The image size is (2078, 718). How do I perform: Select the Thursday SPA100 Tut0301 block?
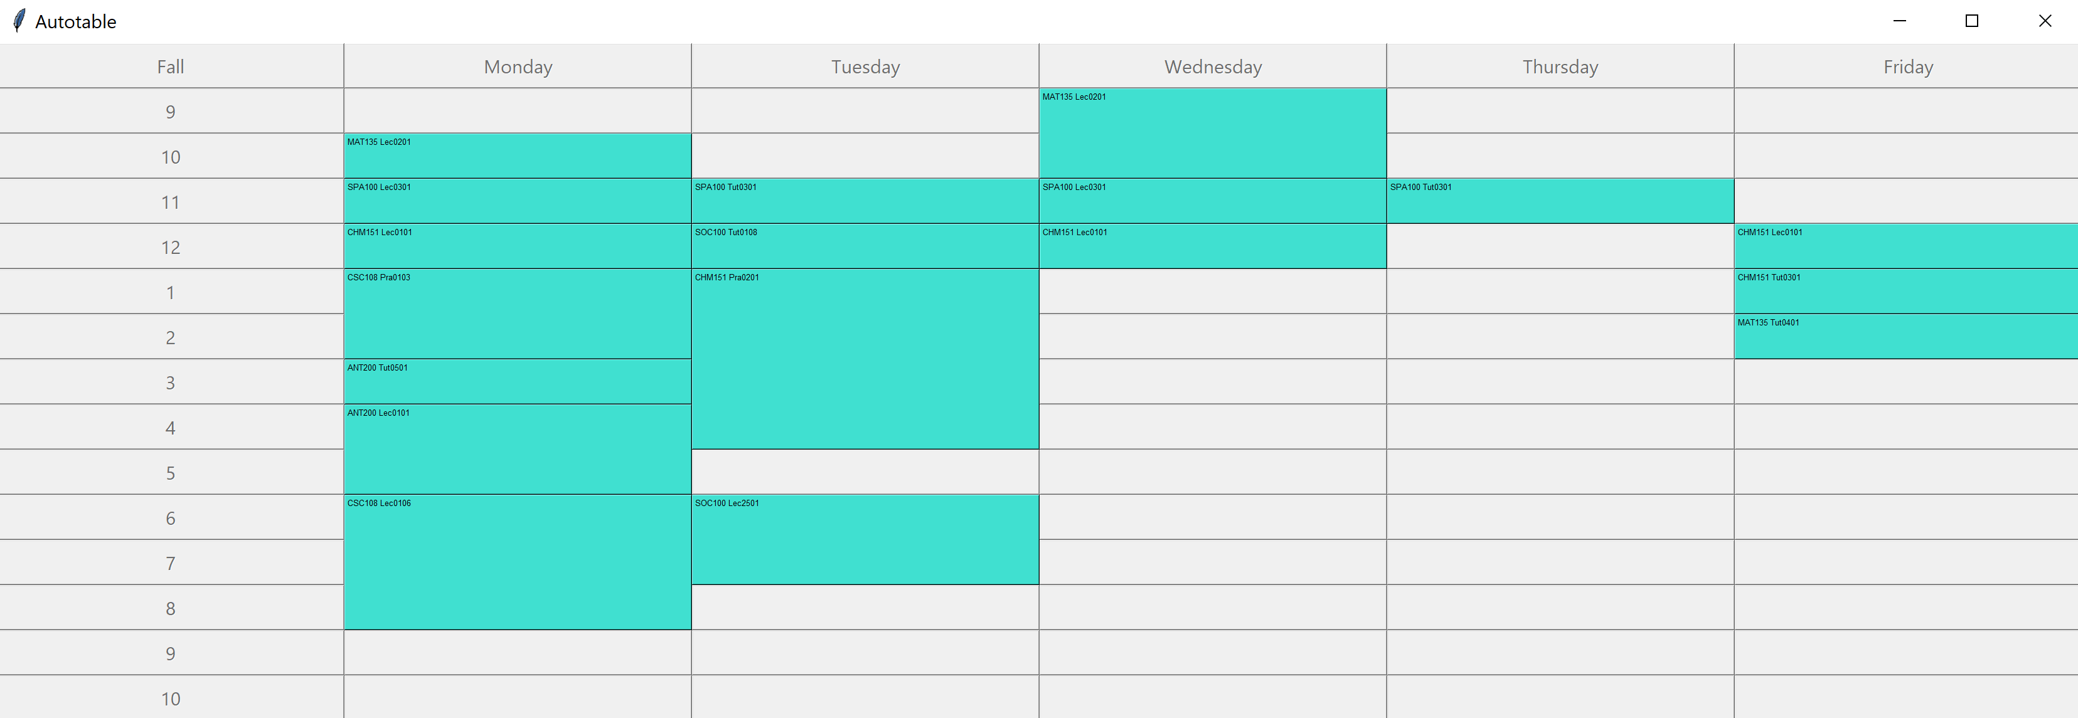(1560, 201)
